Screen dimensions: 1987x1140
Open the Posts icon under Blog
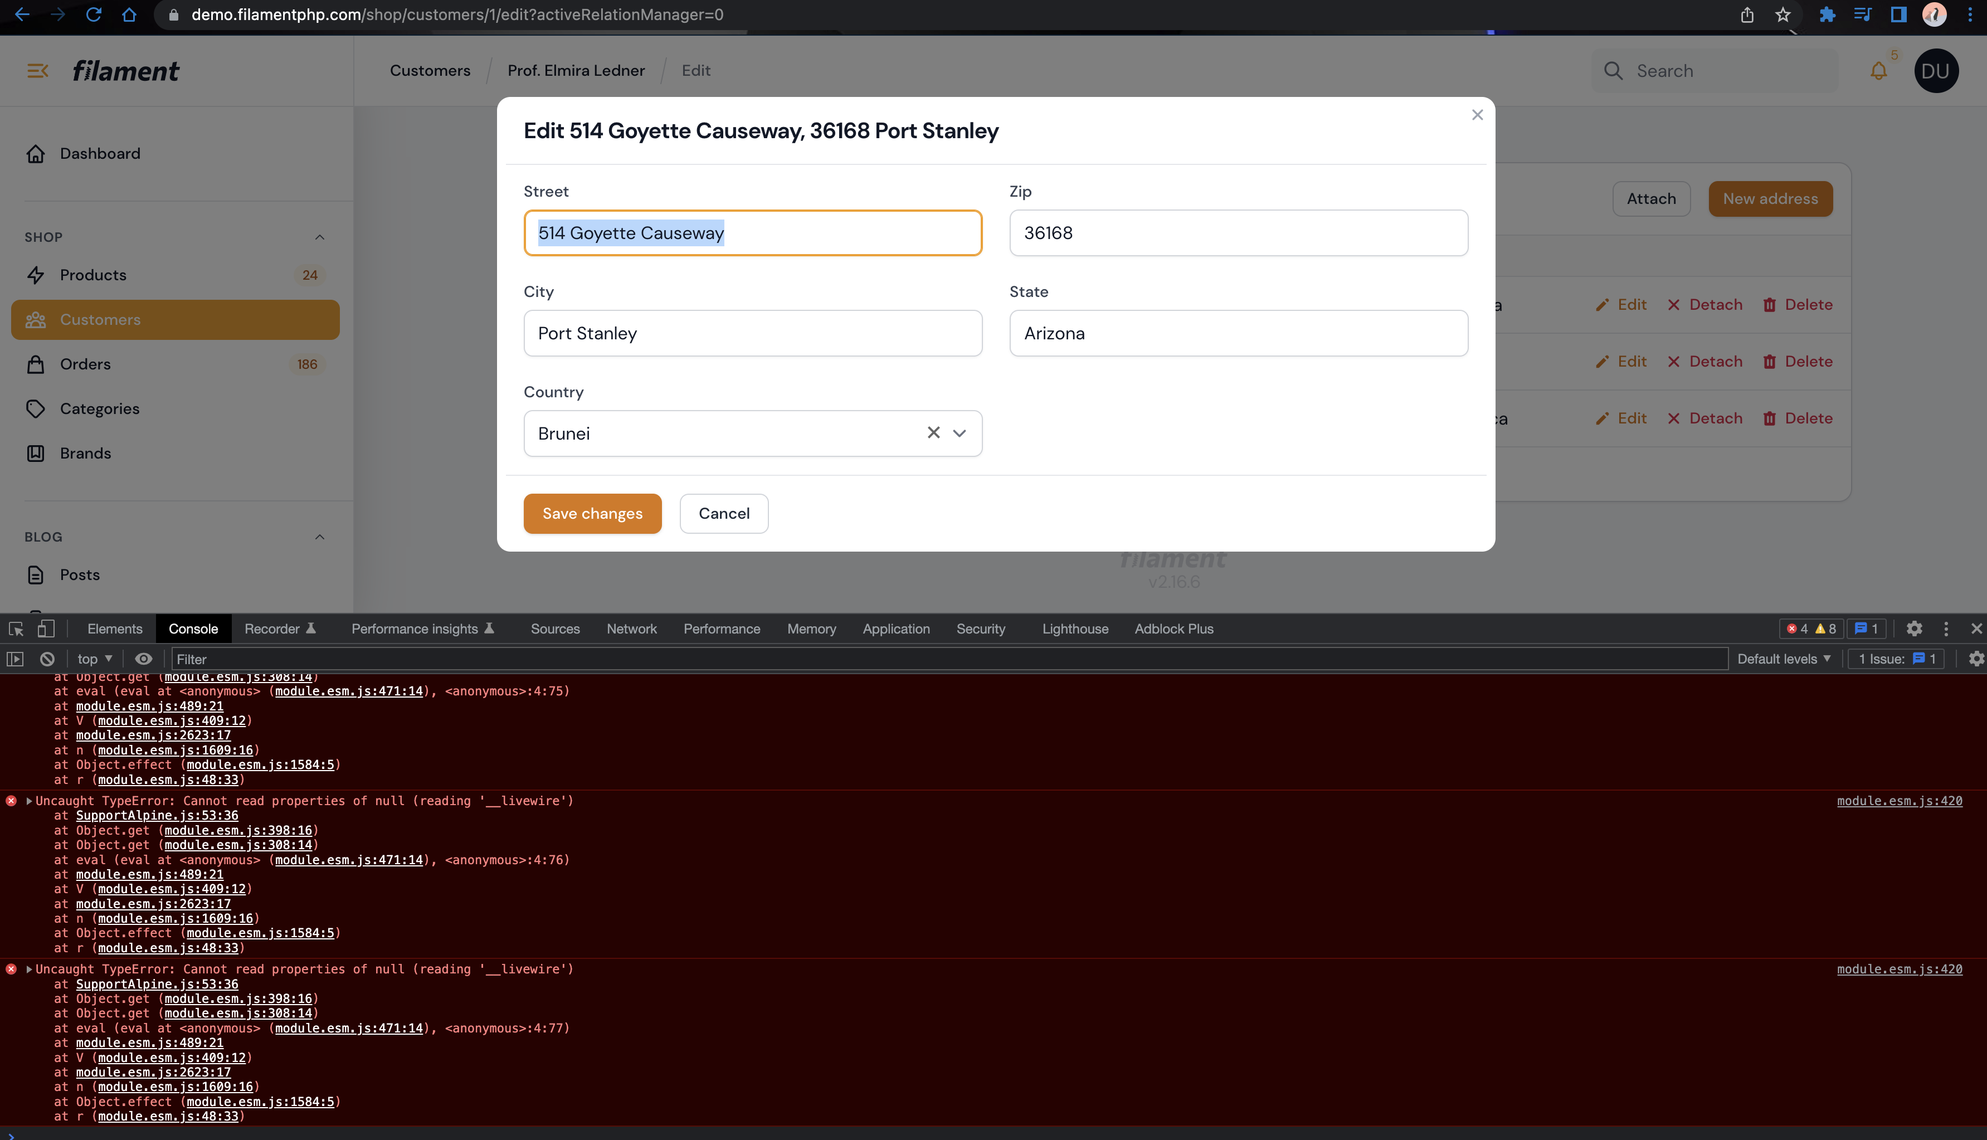(36, 574)
